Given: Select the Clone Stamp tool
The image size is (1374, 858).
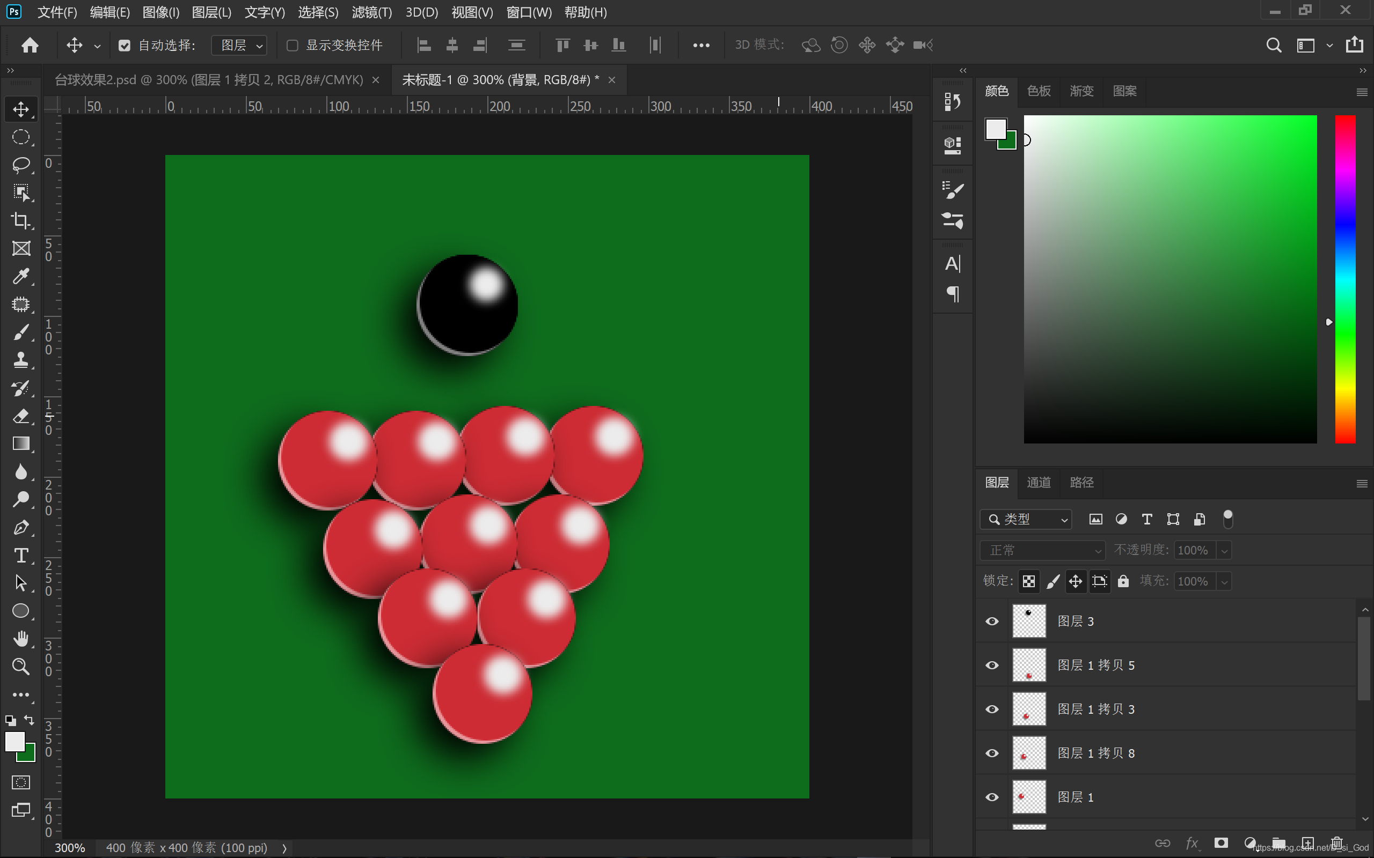Looking at the screenshot, I should pyautogui.click(x=21, y=360).
